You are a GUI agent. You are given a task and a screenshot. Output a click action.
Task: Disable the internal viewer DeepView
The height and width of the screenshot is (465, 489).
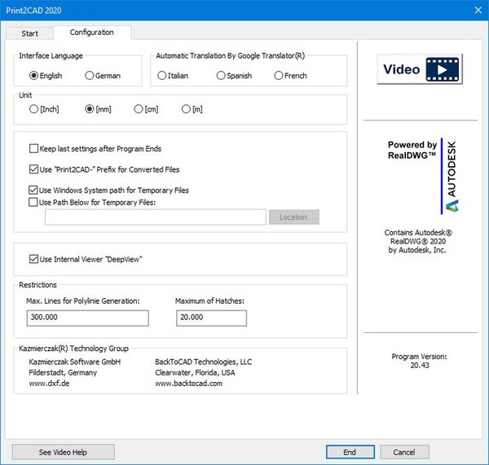coord(33,259)
